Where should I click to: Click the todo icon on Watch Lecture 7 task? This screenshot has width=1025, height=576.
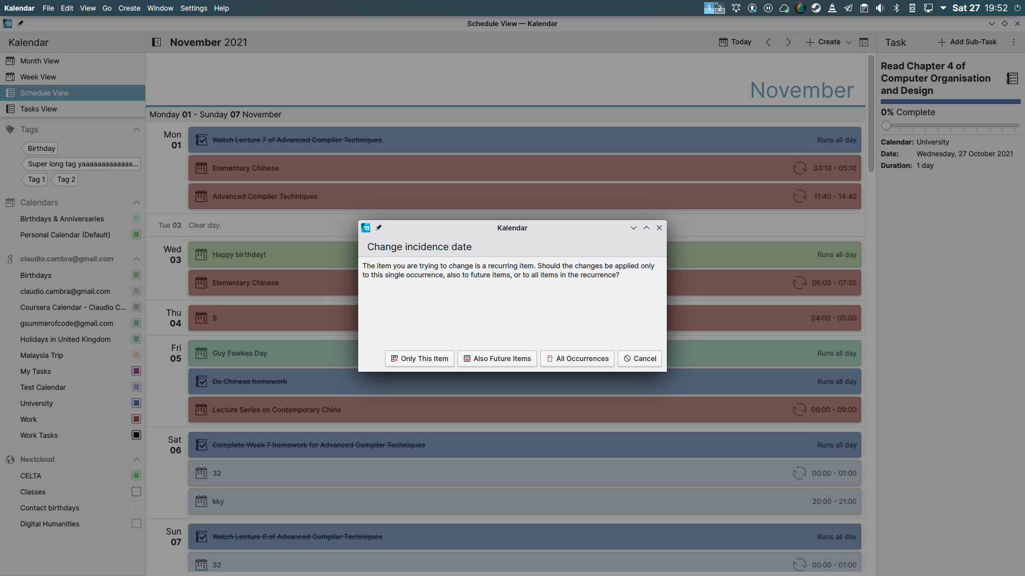point(201,140)
